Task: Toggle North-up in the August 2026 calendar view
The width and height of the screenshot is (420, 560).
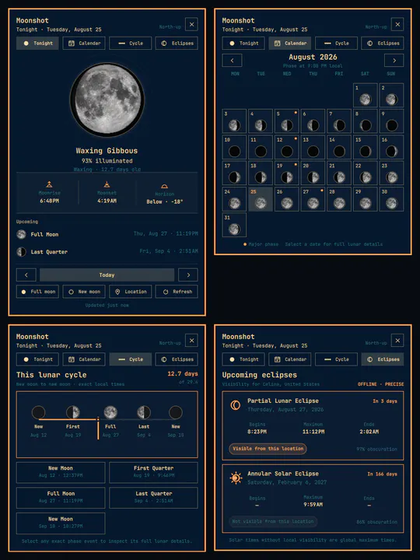Action: pyautogui.click(x=376, y=26)
